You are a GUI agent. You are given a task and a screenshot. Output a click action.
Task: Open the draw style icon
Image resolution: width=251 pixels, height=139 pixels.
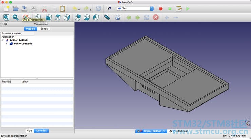26,17
